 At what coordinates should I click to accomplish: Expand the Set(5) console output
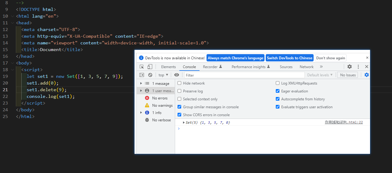pos(184,123)
